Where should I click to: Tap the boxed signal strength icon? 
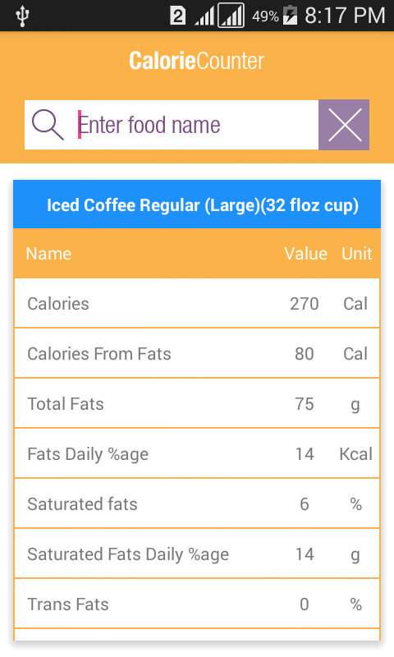(231, 16)
